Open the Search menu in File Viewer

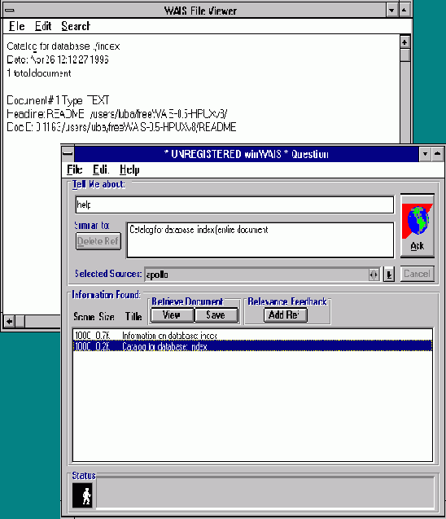pos(76,26)
